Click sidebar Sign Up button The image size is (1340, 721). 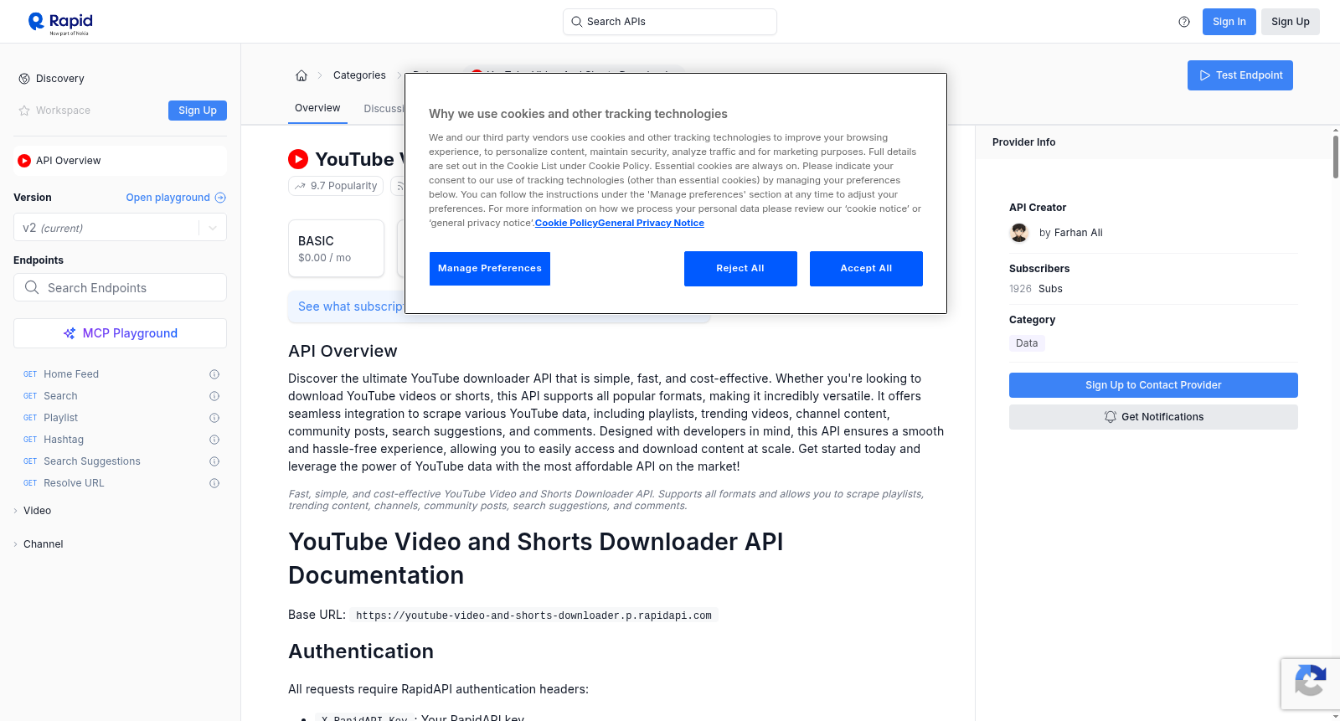click(198, 111)
